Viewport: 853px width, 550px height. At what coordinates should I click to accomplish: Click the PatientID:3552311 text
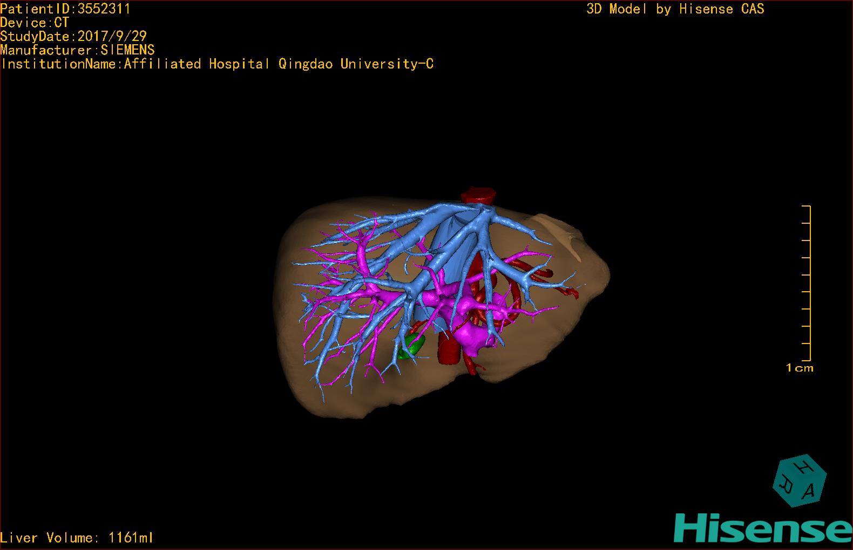pyautogui.click(x=65, y=9)
